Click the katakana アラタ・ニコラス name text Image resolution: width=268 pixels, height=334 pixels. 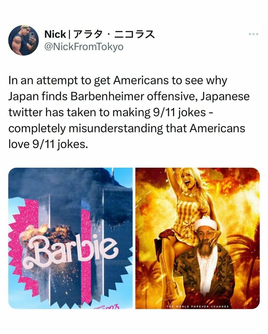(x=114, y=34)
